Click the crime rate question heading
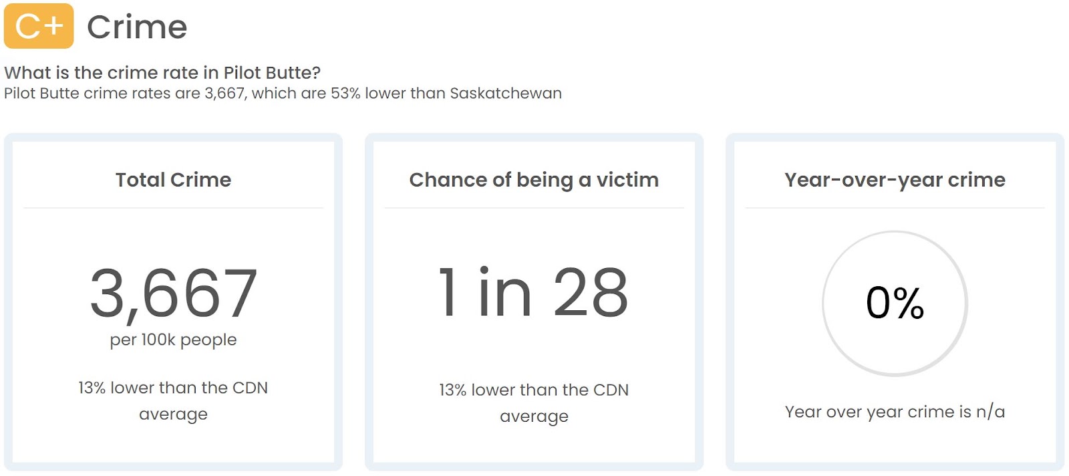 (x=162, y=72)
